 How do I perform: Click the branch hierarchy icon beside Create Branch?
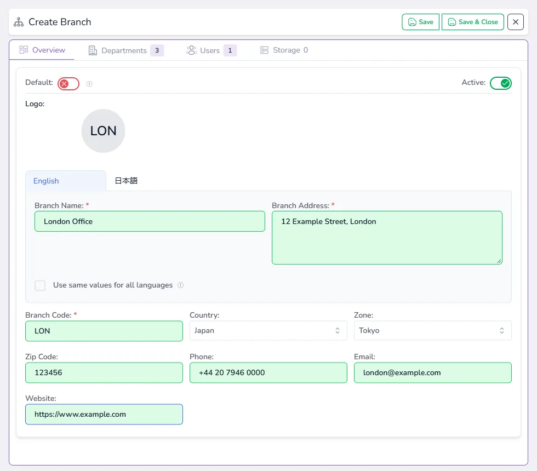pos(19,22)
